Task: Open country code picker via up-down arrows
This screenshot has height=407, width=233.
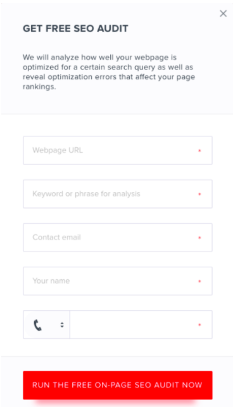Action: click(x=62, y=325)
